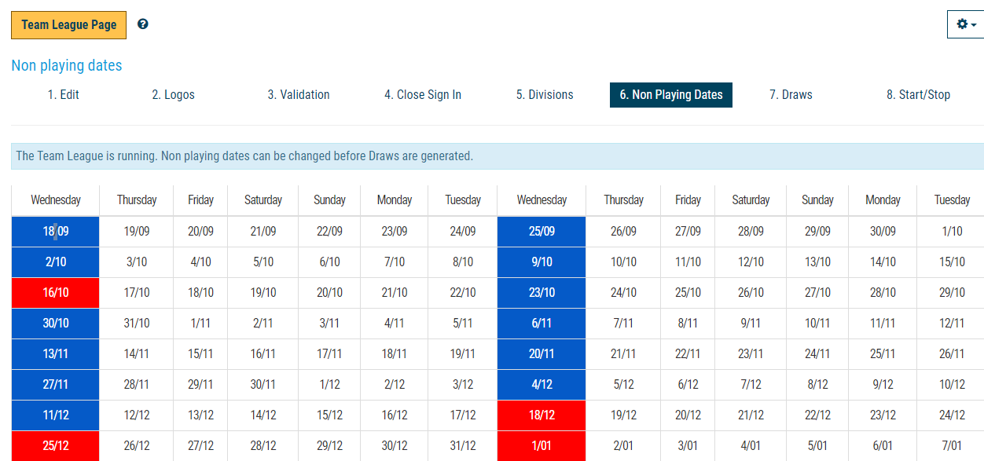Click the 7/10 date cell
984x461 pixels.
pos(395,262)
